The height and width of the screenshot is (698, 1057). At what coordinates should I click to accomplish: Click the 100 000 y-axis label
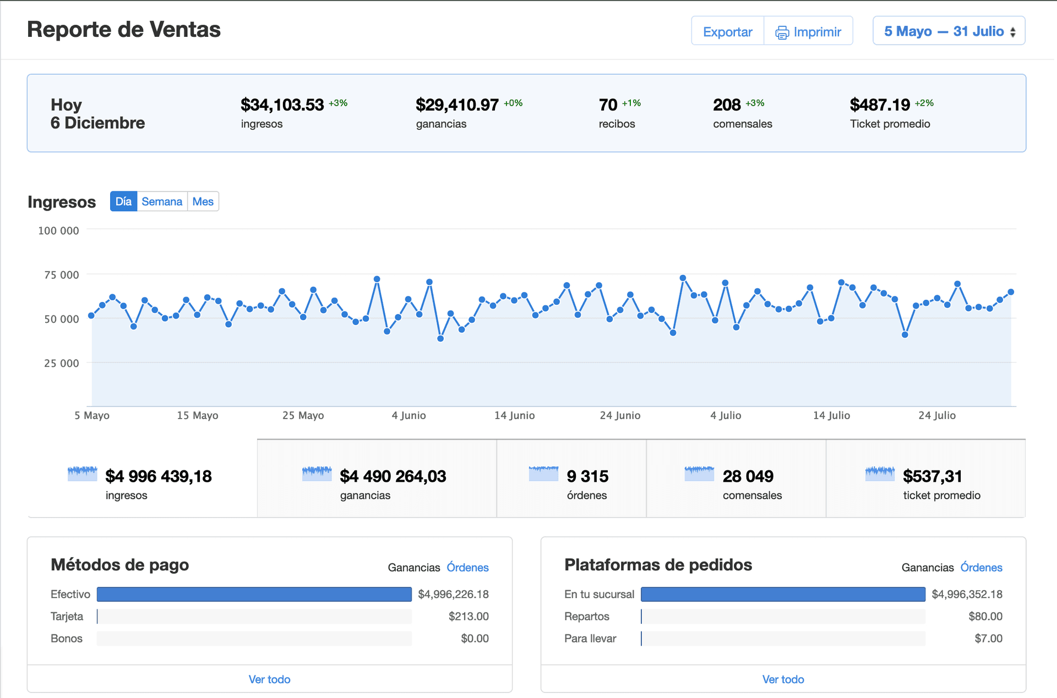point(58,230)
